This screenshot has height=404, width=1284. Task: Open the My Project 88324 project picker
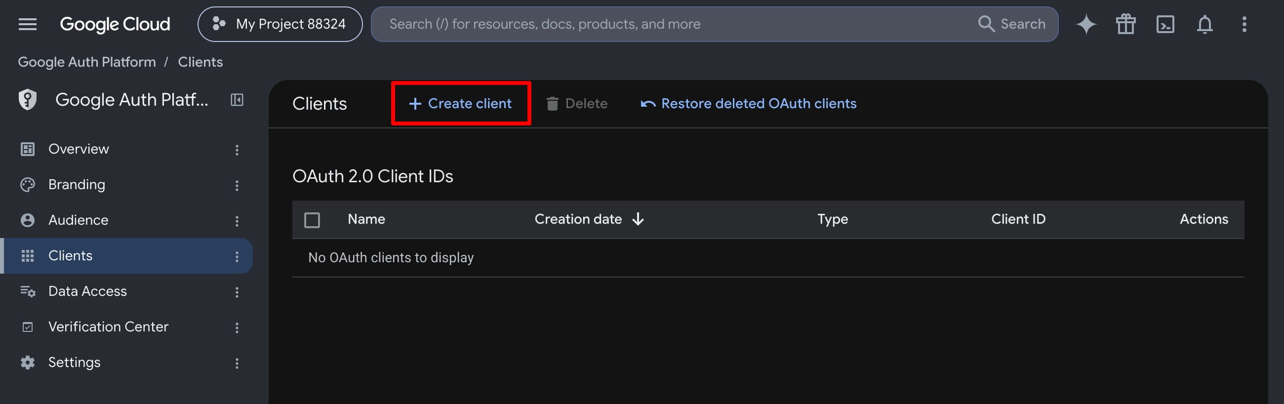pos(280,24)
